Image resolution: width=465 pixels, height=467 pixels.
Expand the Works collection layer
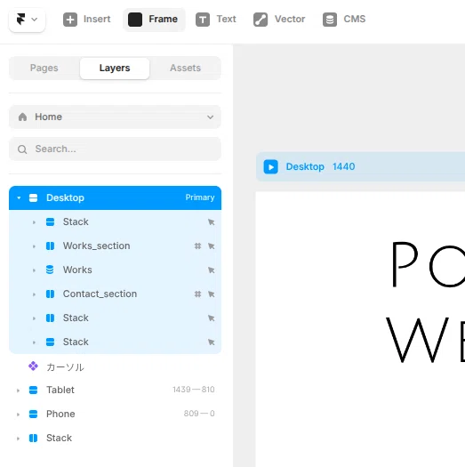(x=34, y=270)
